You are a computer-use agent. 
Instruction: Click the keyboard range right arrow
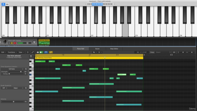[x=115, y=4]
